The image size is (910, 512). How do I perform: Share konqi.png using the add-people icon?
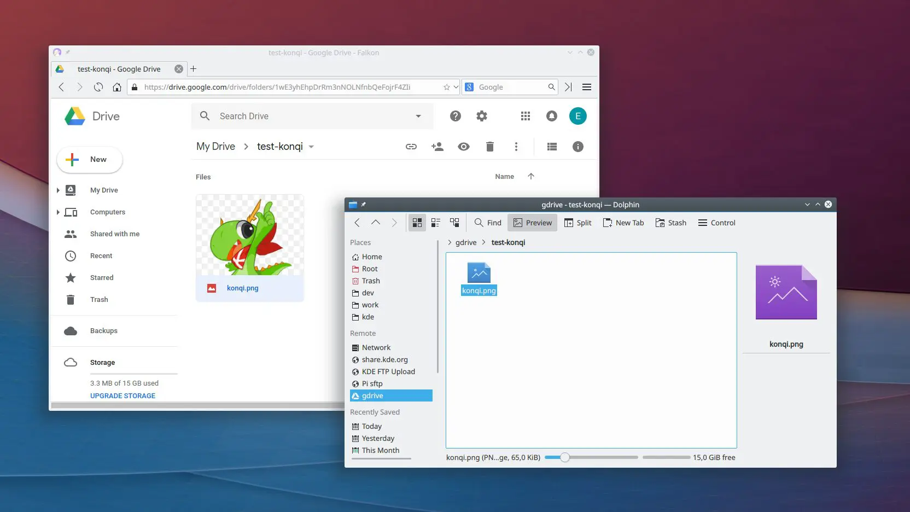[x=437, y=147]
